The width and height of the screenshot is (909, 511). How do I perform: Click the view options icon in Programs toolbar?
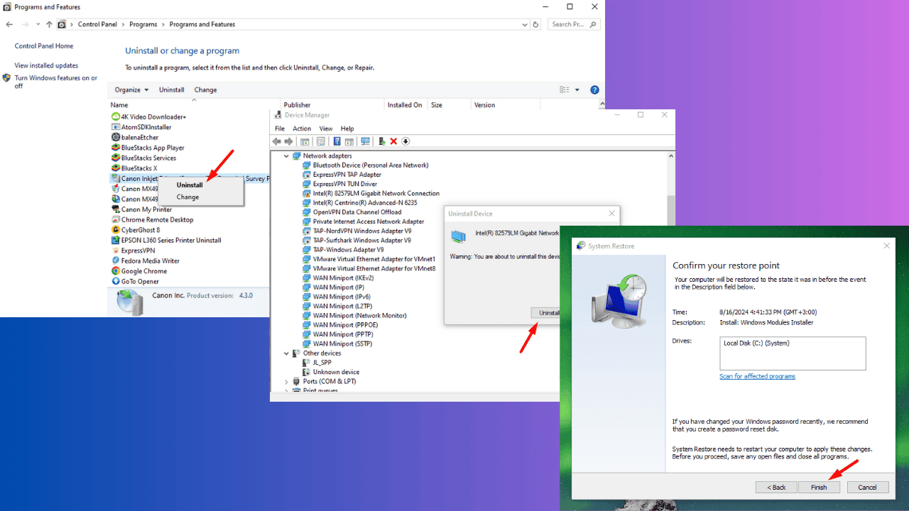point(565,90)
